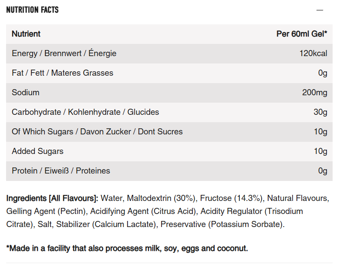
Task: Collapse the Nutrition Facts section minus icon
Action: 320,10
